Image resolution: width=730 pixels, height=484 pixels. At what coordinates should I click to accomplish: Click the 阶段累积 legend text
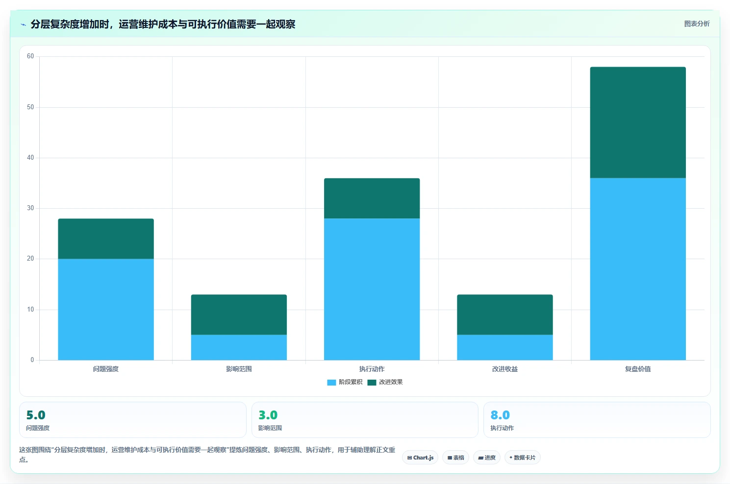click(351, 382)
